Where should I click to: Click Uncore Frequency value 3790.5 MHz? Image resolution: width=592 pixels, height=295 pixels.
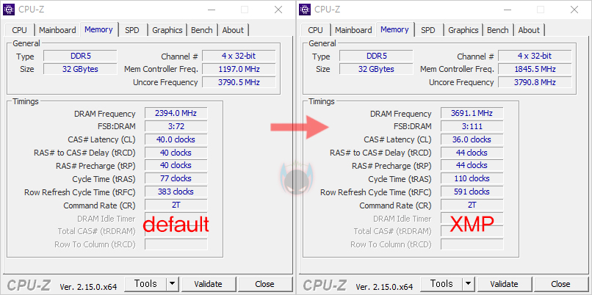click(239, 82)
